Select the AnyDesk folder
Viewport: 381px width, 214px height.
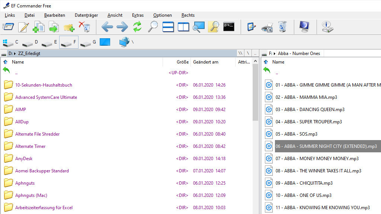[x=24, y=159]
